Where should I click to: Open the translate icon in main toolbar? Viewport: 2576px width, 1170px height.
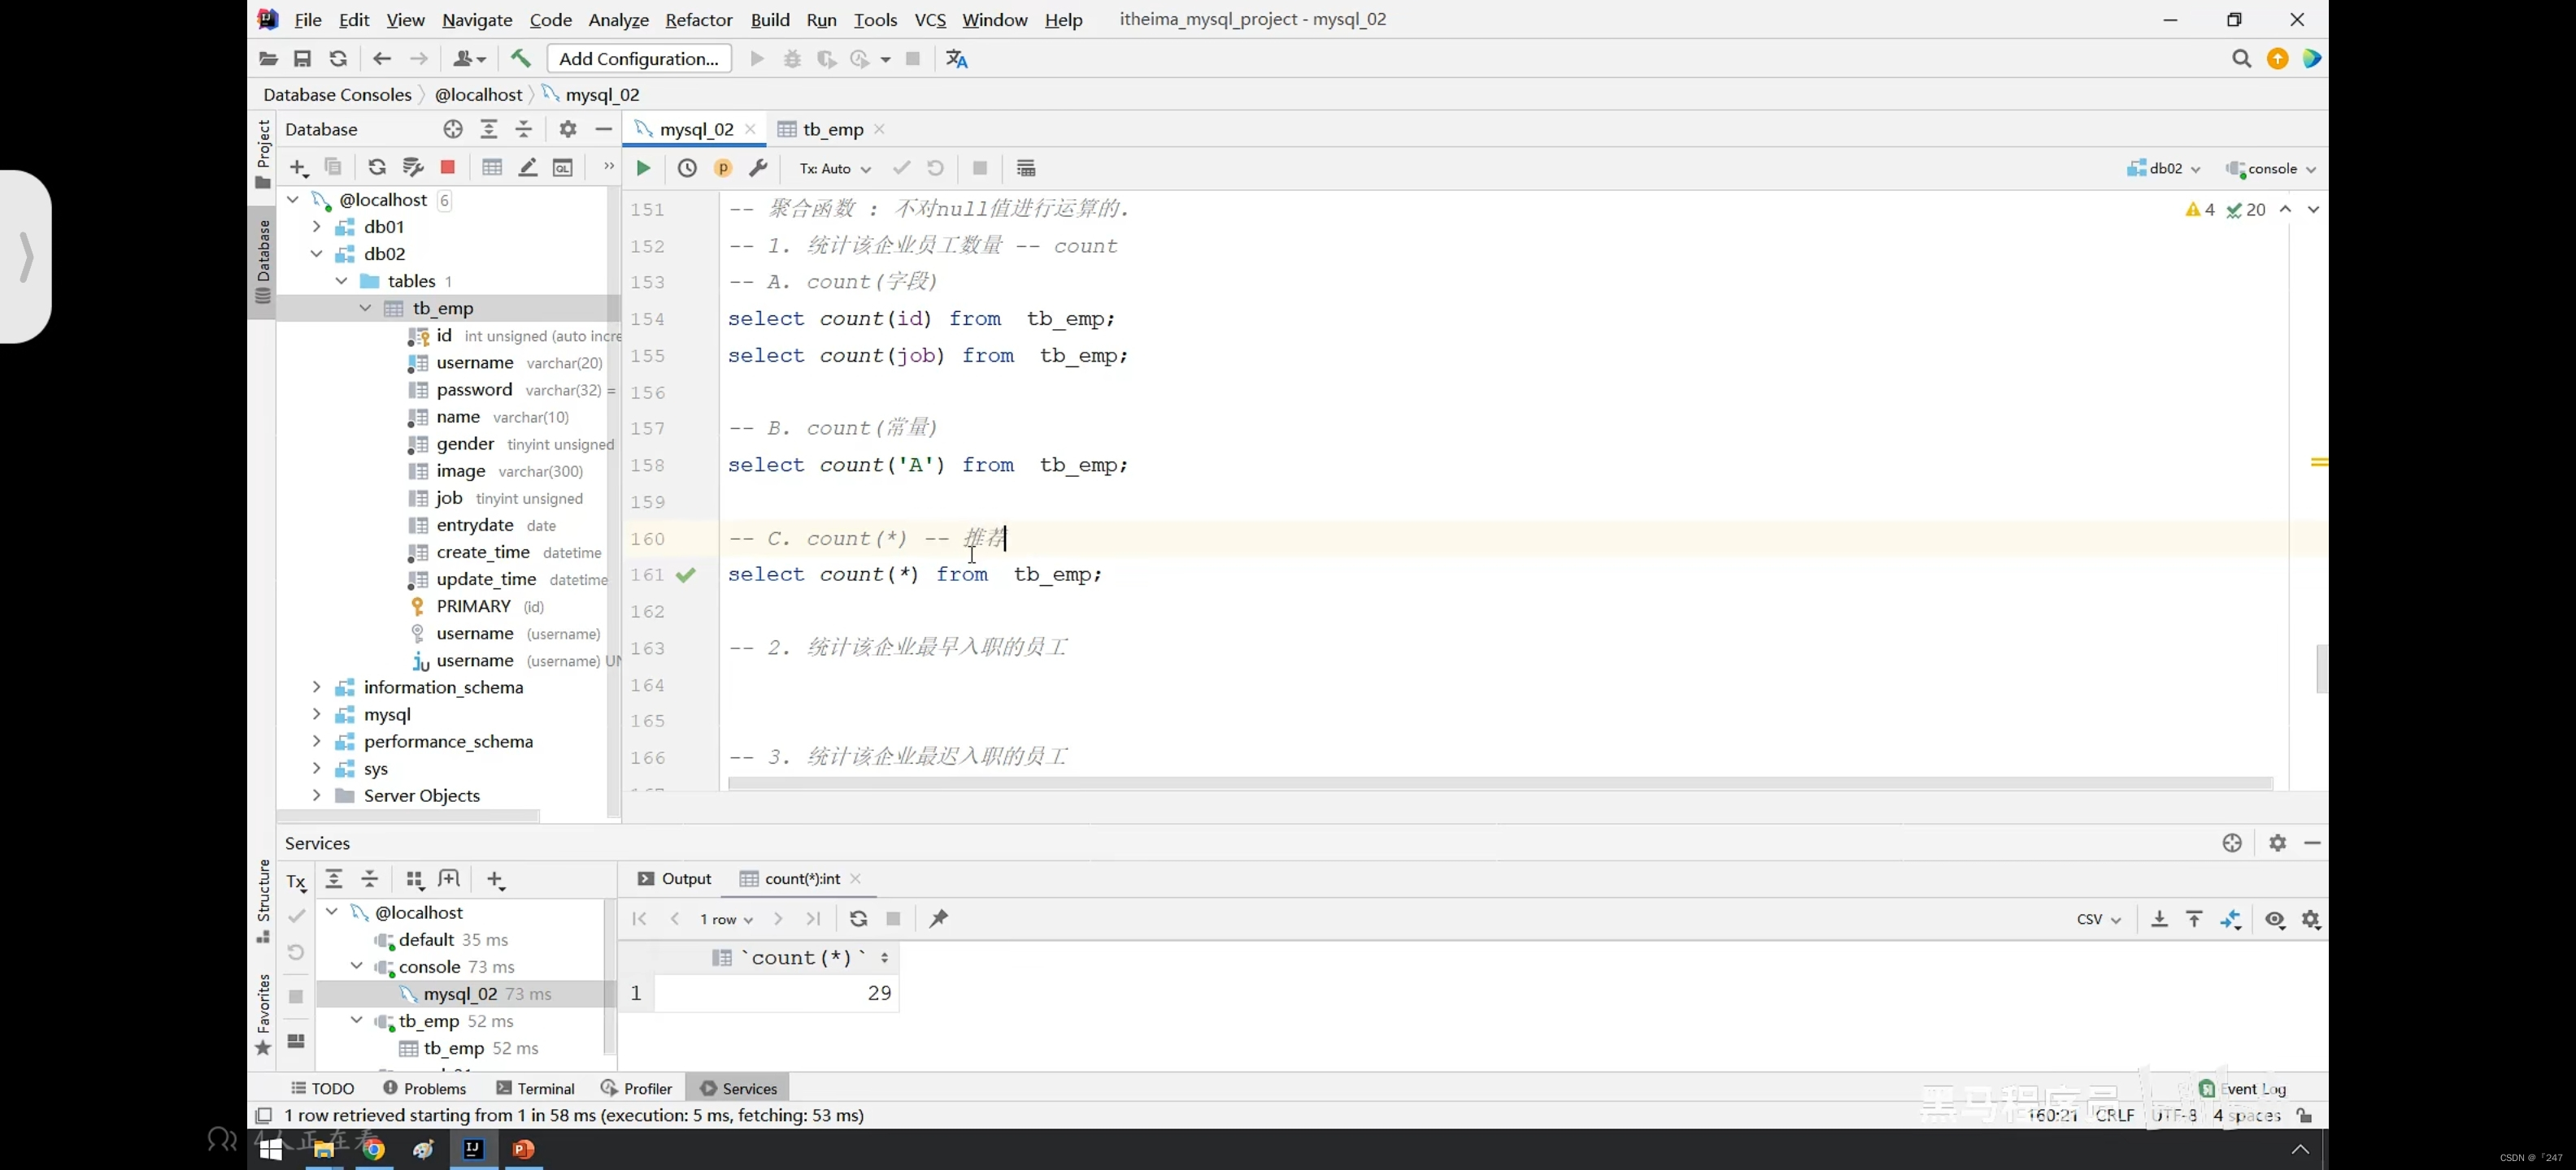(957, 59)
